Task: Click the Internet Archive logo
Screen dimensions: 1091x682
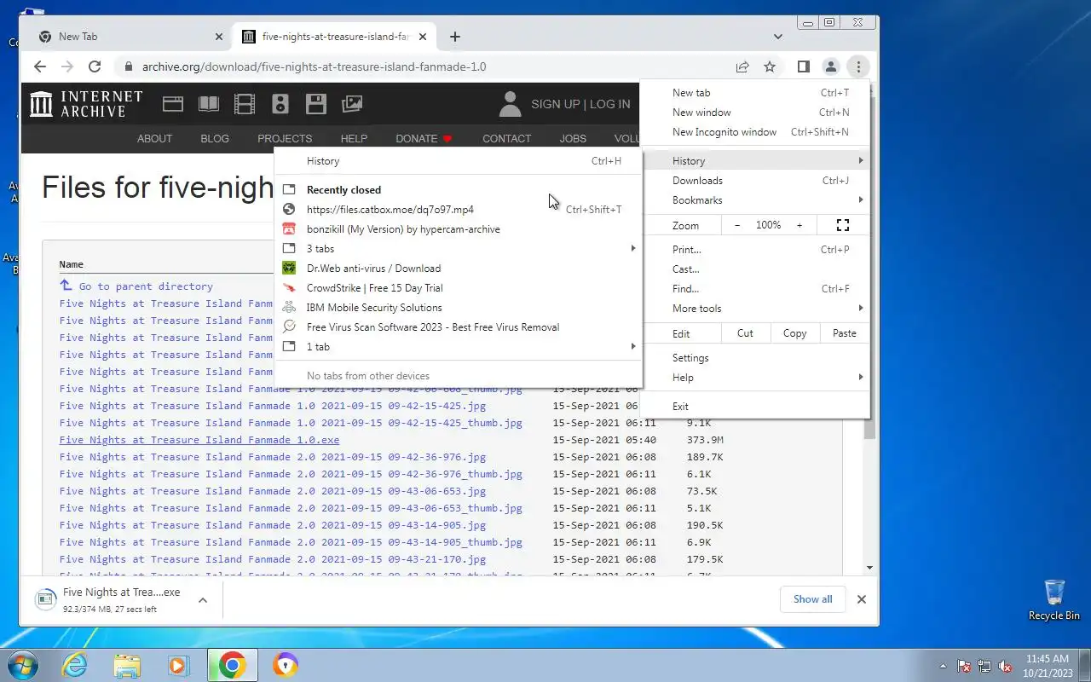Action: [86, 104]
